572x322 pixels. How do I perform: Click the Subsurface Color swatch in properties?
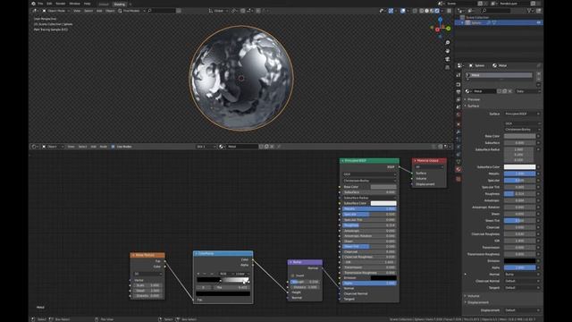[519, 167]
